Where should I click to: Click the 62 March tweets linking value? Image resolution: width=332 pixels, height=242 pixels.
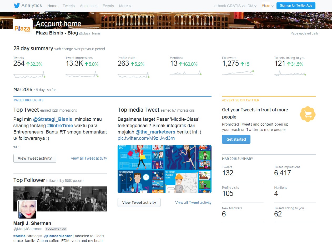click(x=278, y=214)
